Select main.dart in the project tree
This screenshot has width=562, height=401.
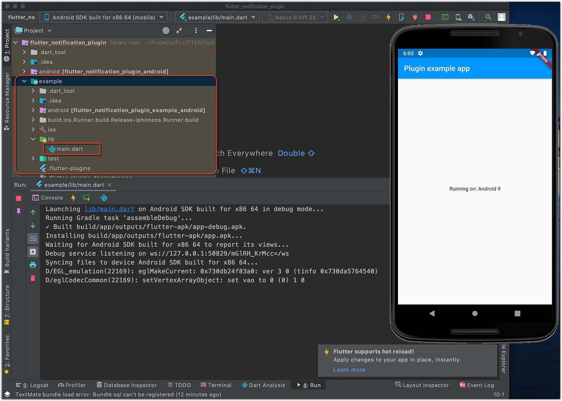point(70,149)
